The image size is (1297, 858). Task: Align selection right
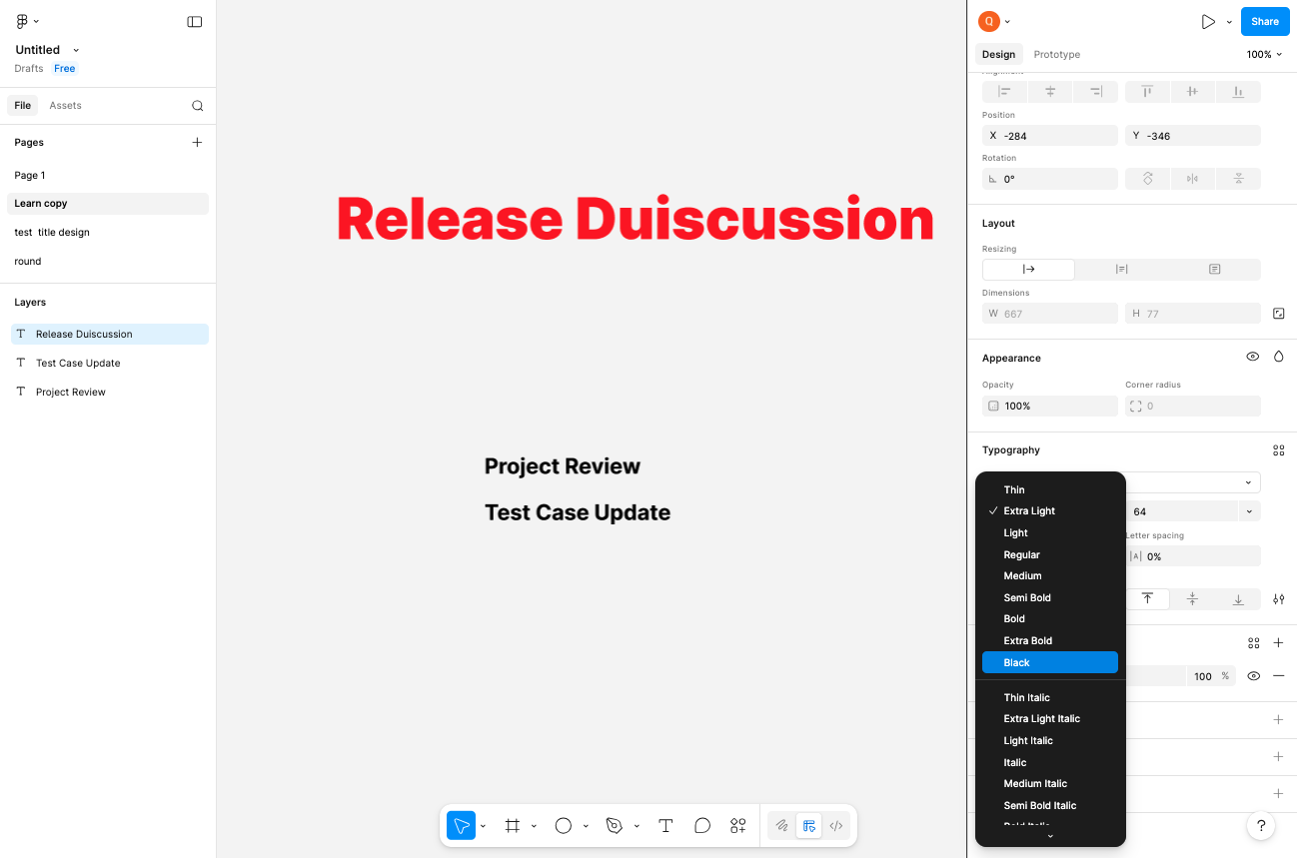tap(1096, 92)
